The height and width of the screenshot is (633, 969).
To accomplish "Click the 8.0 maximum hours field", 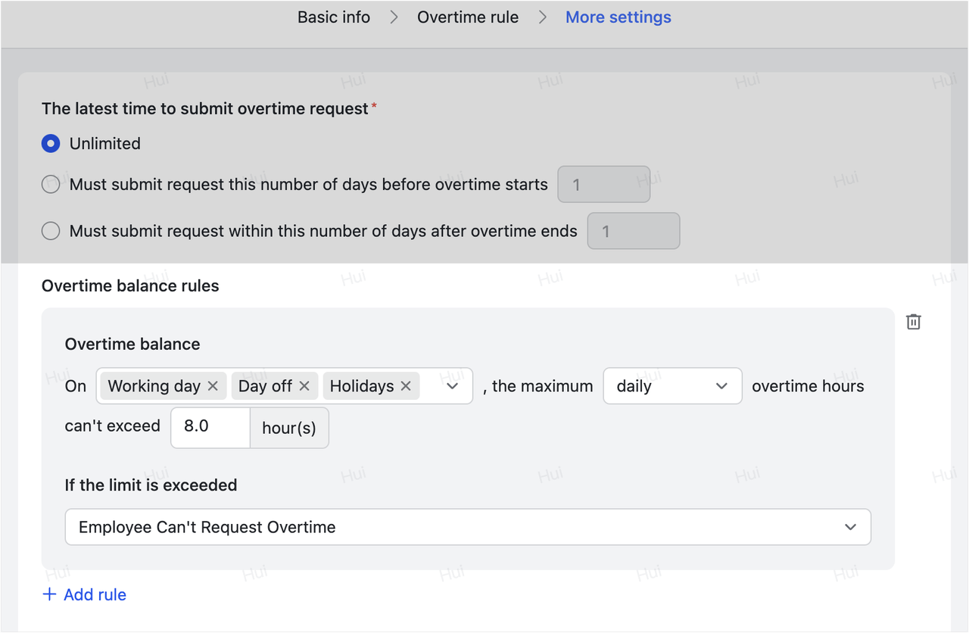I will click(x=210, y=426).
